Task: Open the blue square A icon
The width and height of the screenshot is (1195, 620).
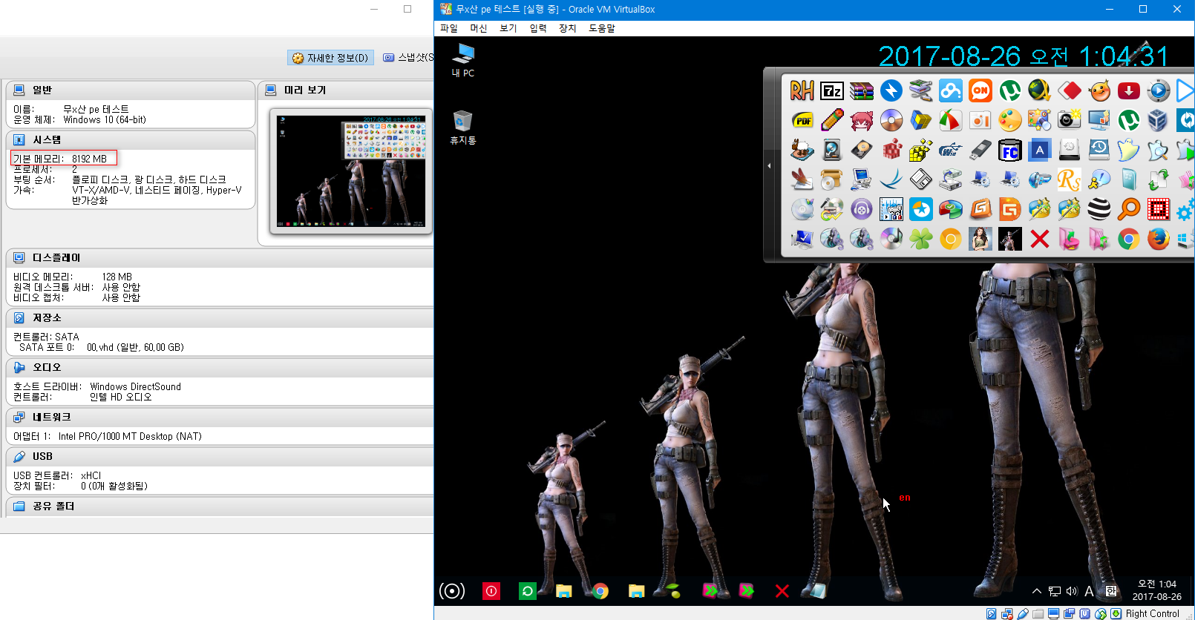Action: [x=1040, y=150]
